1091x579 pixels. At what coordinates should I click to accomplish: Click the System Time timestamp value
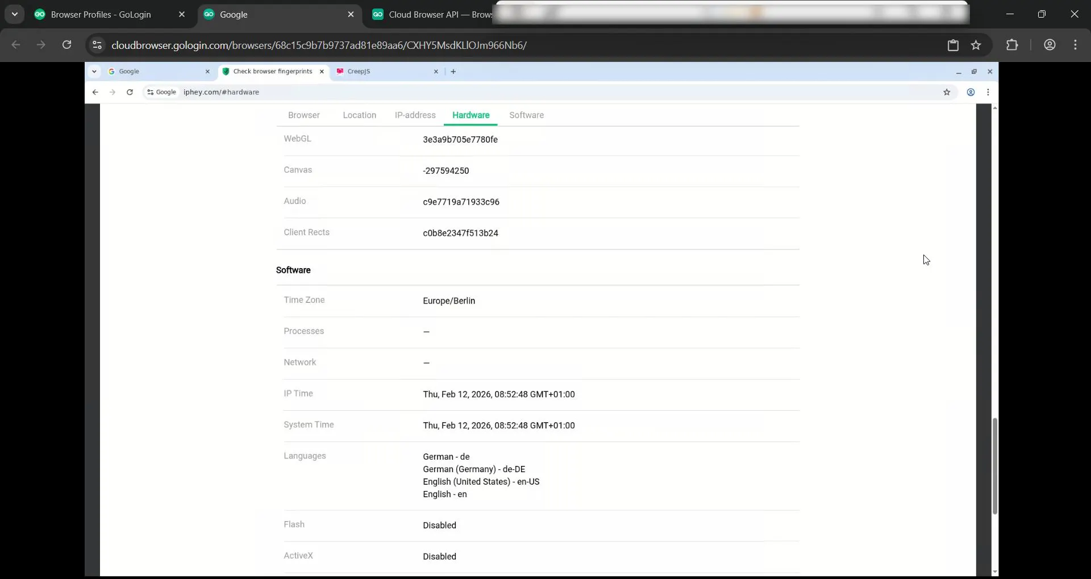click(499, 426)
